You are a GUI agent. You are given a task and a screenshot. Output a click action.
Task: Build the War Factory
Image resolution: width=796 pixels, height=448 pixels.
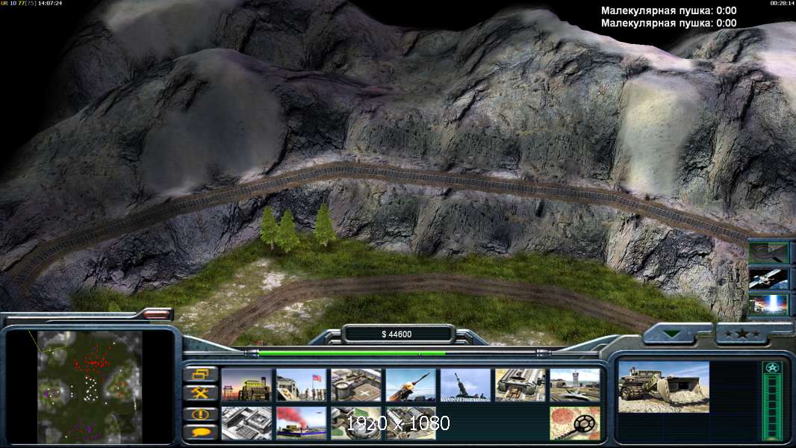coord(520,385)
